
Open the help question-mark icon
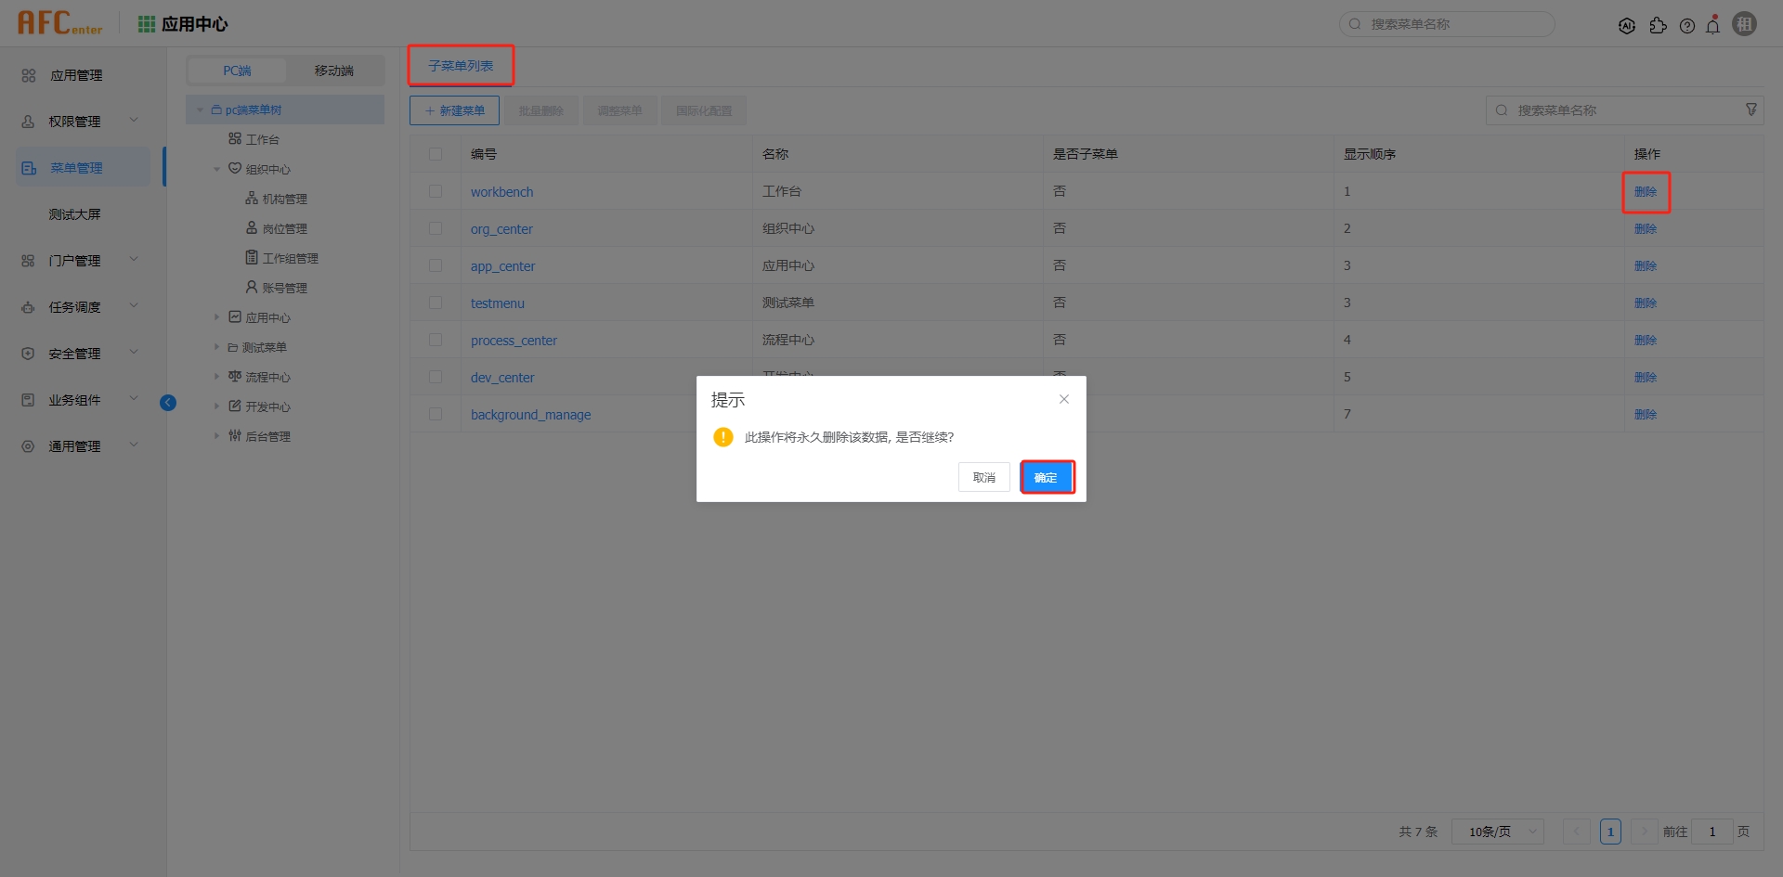click(x=1687, y=26)
